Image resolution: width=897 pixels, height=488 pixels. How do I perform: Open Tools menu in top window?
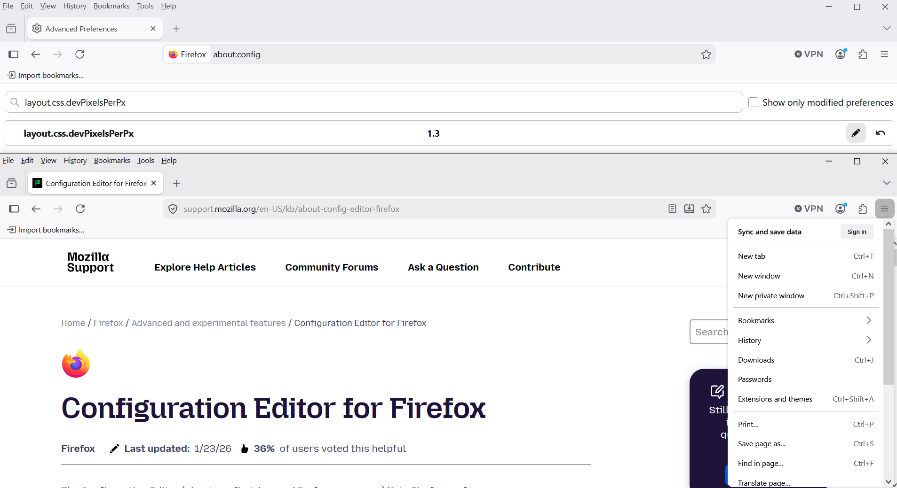coord(145,6)
